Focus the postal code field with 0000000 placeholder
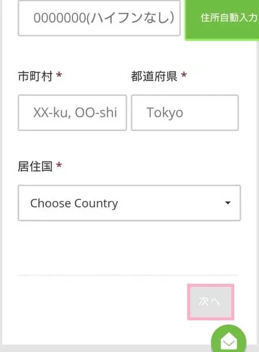The height and width of the screenshot is (352, 259). tap(99, 18)
